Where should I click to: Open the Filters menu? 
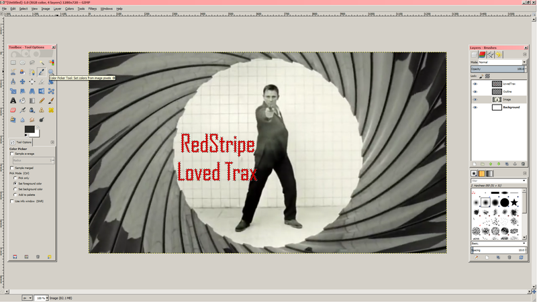point(93,9)
